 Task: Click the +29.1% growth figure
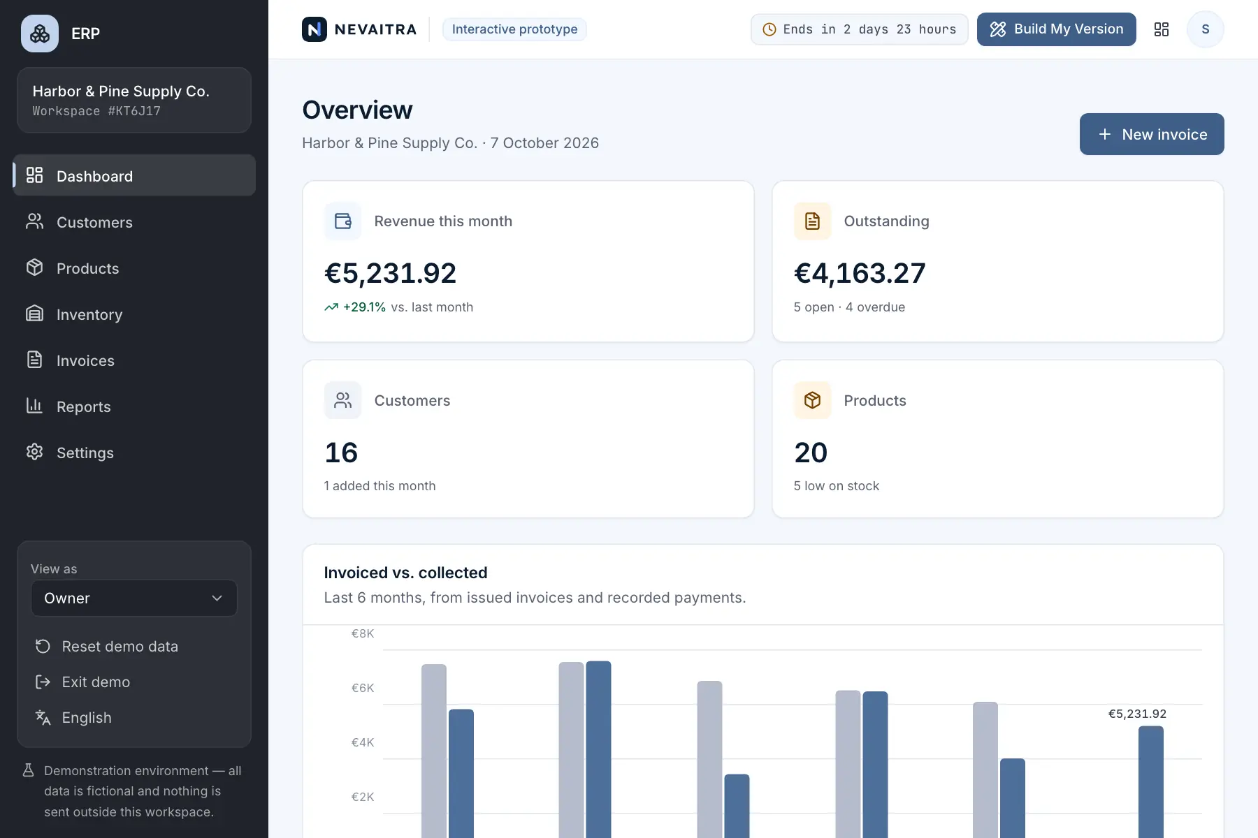point(364,307)
